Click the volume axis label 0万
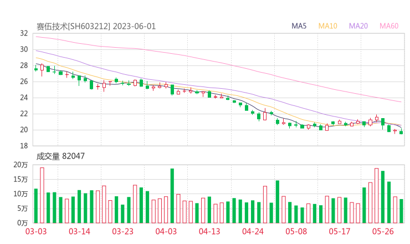The width and height of the screenshot is (410, 244). pos(23,223)
